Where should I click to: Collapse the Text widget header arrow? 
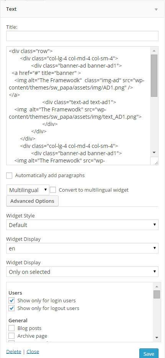coord(156,9)
